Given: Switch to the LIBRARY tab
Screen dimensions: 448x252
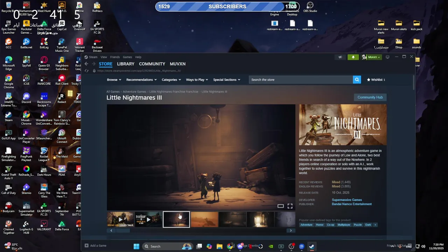Looking at the screenshot, I should [126, 64].
